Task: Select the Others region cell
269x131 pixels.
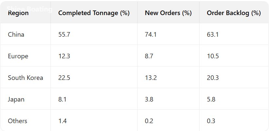Action: 17,121
